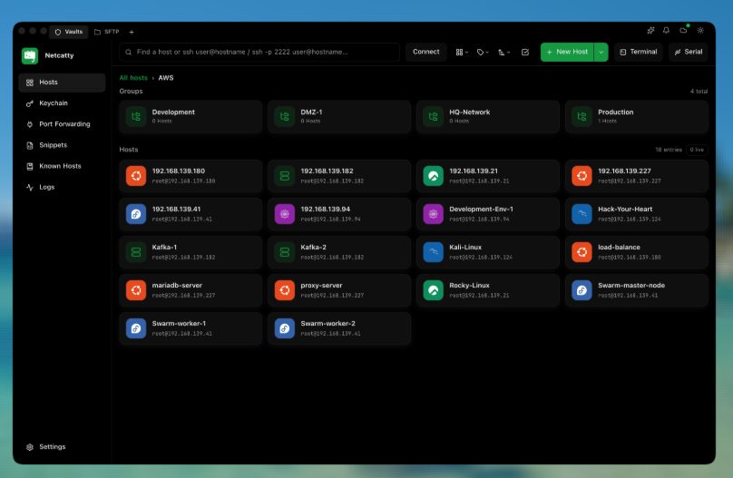The image size is (733, 478).
Task: Open the proxy-server host icon
Action: click(x=285, y=290)
